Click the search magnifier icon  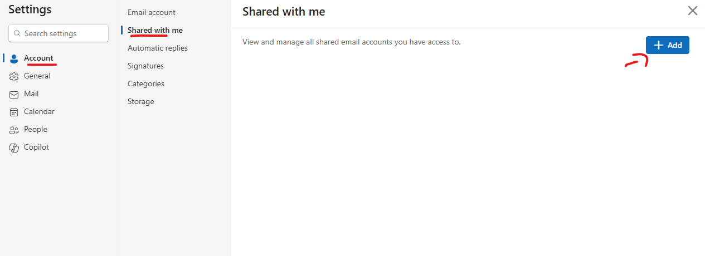tap(17, 33)
